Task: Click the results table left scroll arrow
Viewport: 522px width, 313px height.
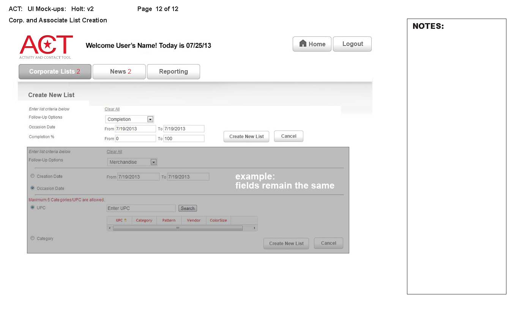Action: [110, 228]
